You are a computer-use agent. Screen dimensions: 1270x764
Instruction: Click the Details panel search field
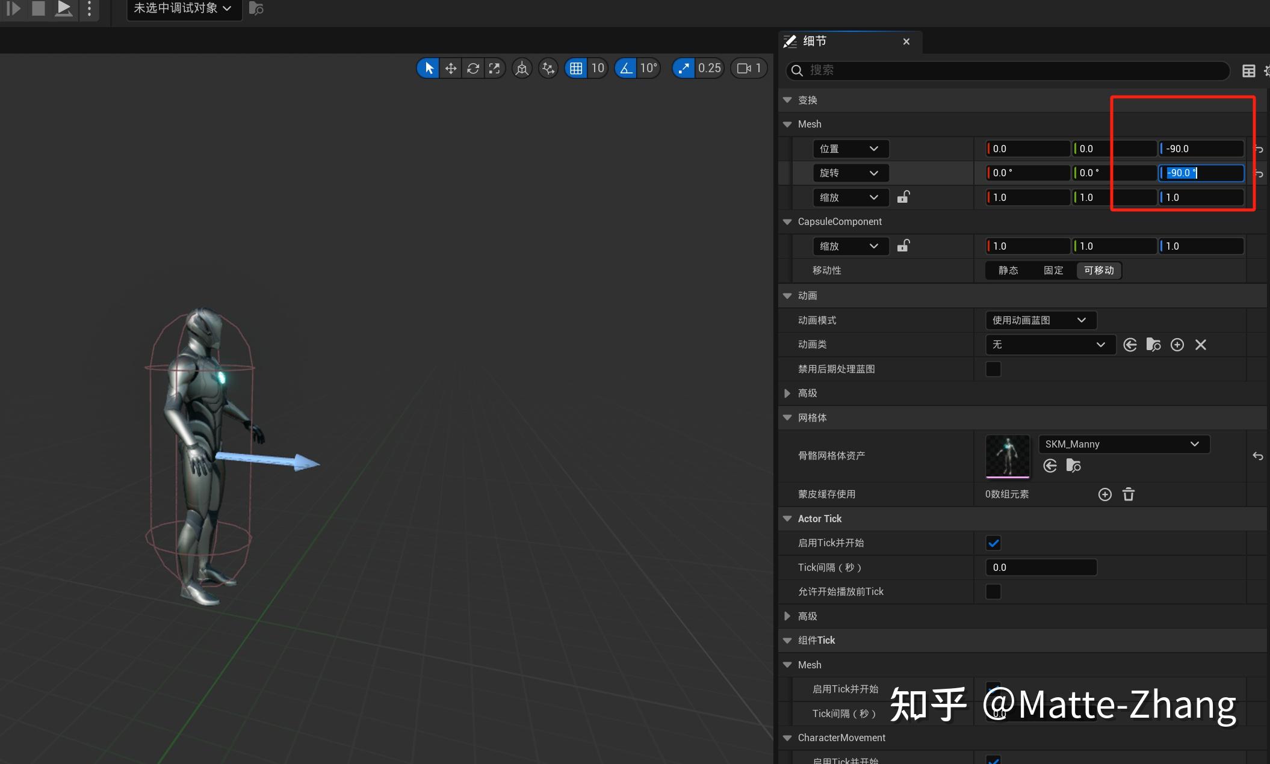coord(1005,70)
